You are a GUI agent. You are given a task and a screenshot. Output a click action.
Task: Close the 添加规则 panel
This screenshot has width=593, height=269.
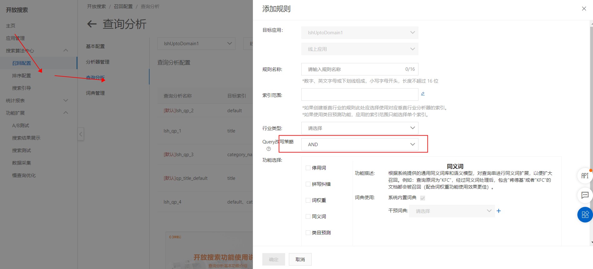584,9
